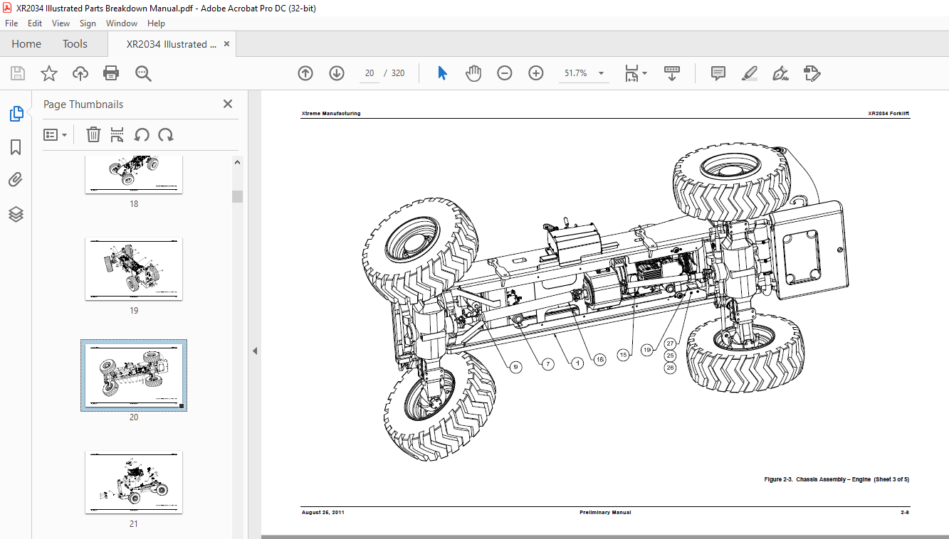Go to the previous page with up arrow
Image resolution: width=949 pixels, height=539 pixels.
pyautogui.click(x=305, y=73)
